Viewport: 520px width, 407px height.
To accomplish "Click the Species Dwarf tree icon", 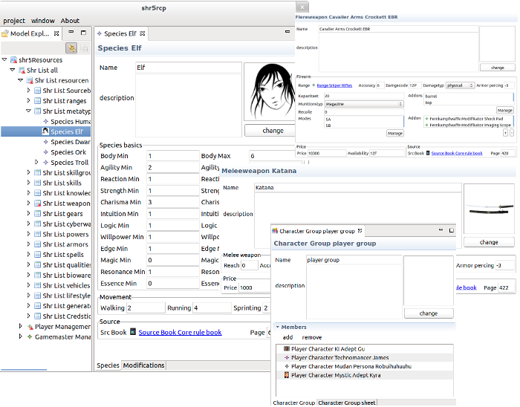I will 46,142.
